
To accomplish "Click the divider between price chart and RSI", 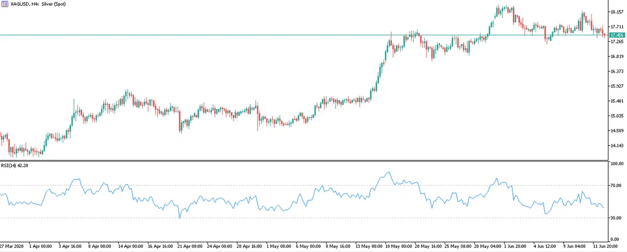I will point(303,160).
